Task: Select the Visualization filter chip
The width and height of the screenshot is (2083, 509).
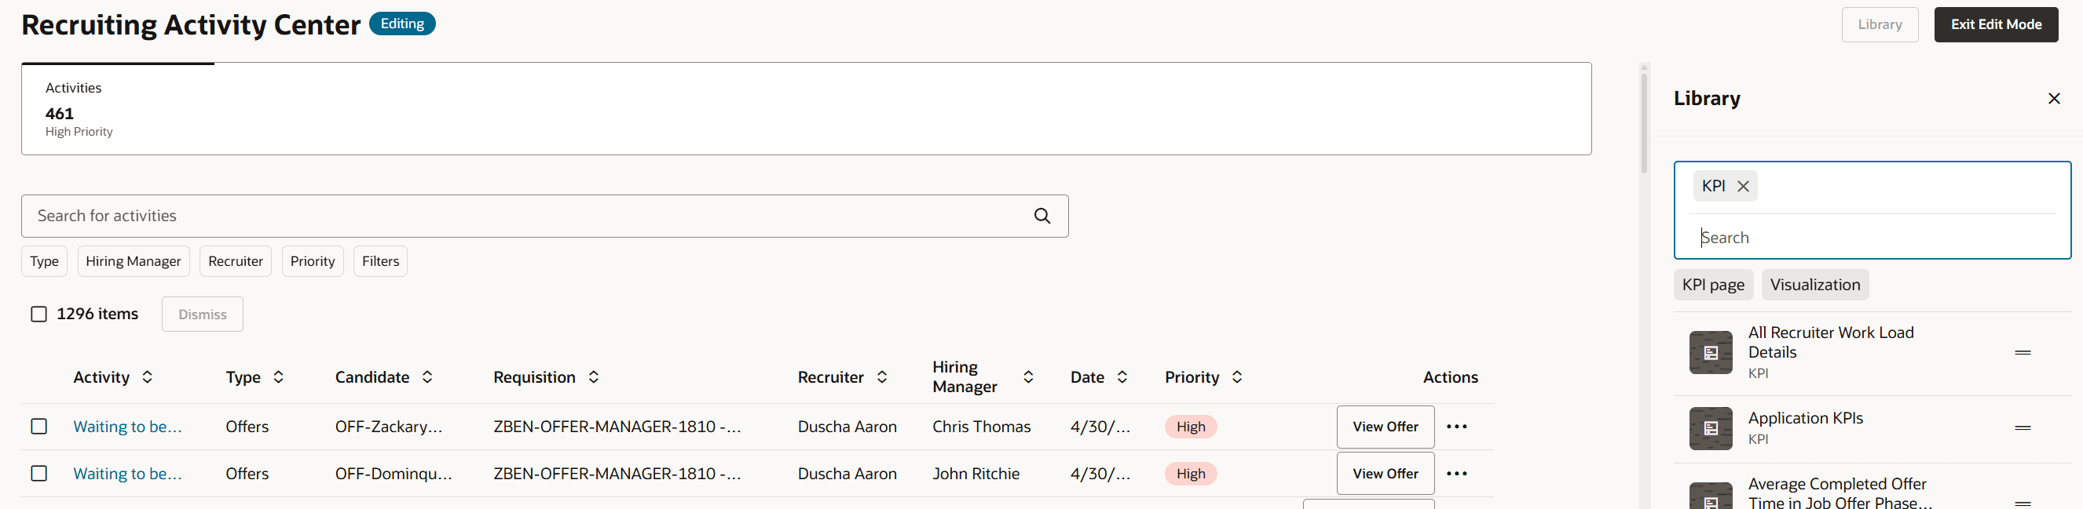Action: point(1814,285)
